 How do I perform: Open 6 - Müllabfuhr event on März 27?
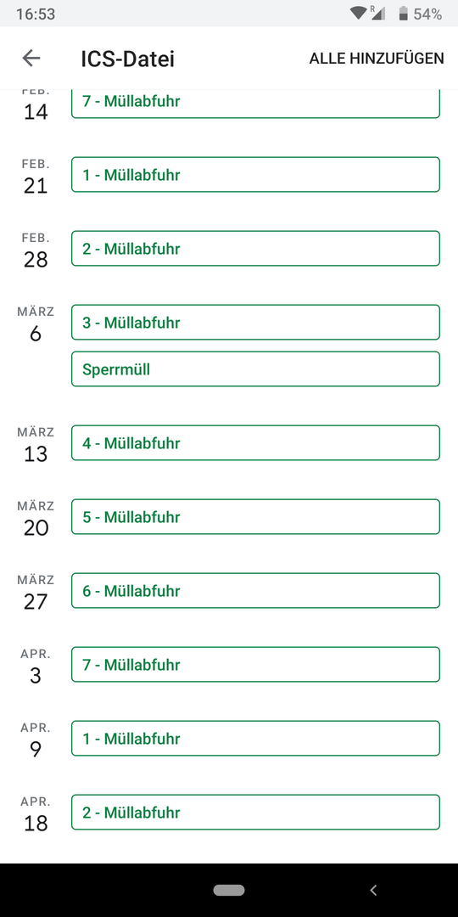[x=255, y=591]
